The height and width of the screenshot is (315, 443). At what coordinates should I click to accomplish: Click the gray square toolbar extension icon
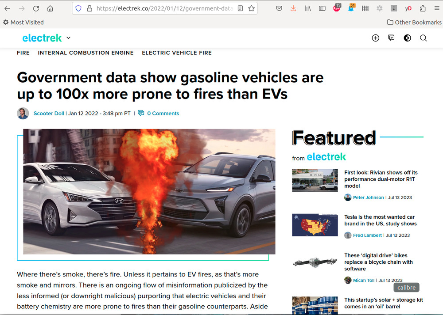(394, 8)
